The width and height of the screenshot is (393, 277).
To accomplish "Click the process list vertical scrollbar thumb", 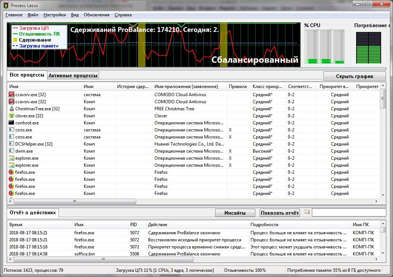I will coord(383,98).
